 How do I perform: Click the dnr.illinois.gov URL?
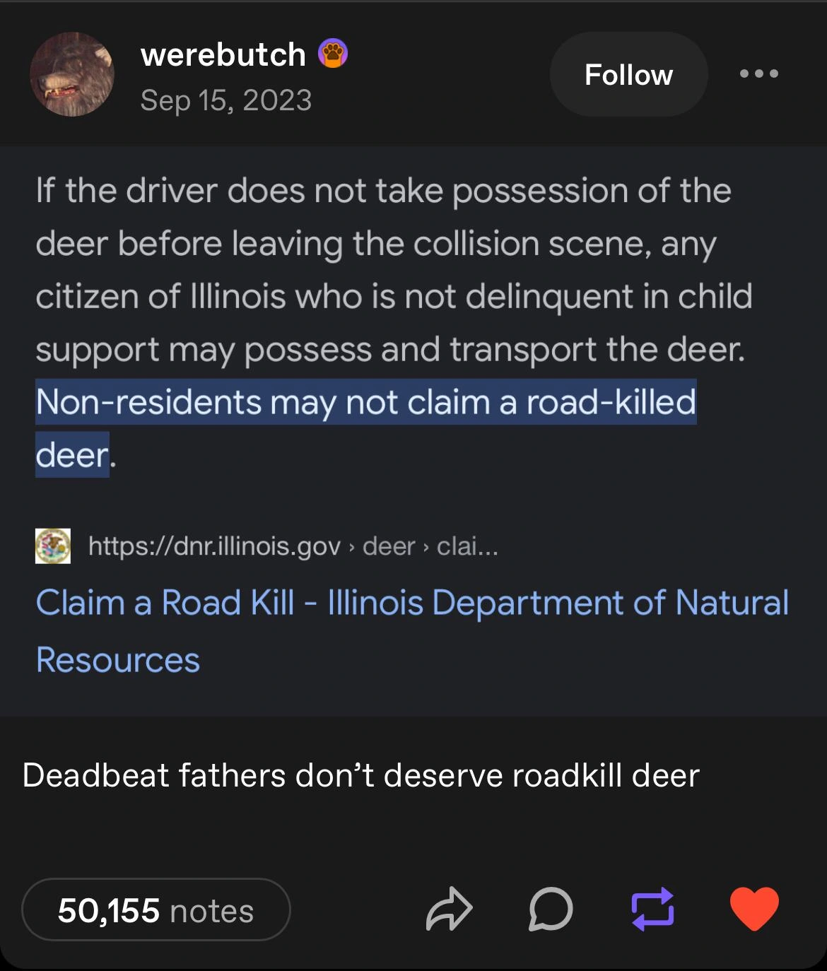point(214,546)
